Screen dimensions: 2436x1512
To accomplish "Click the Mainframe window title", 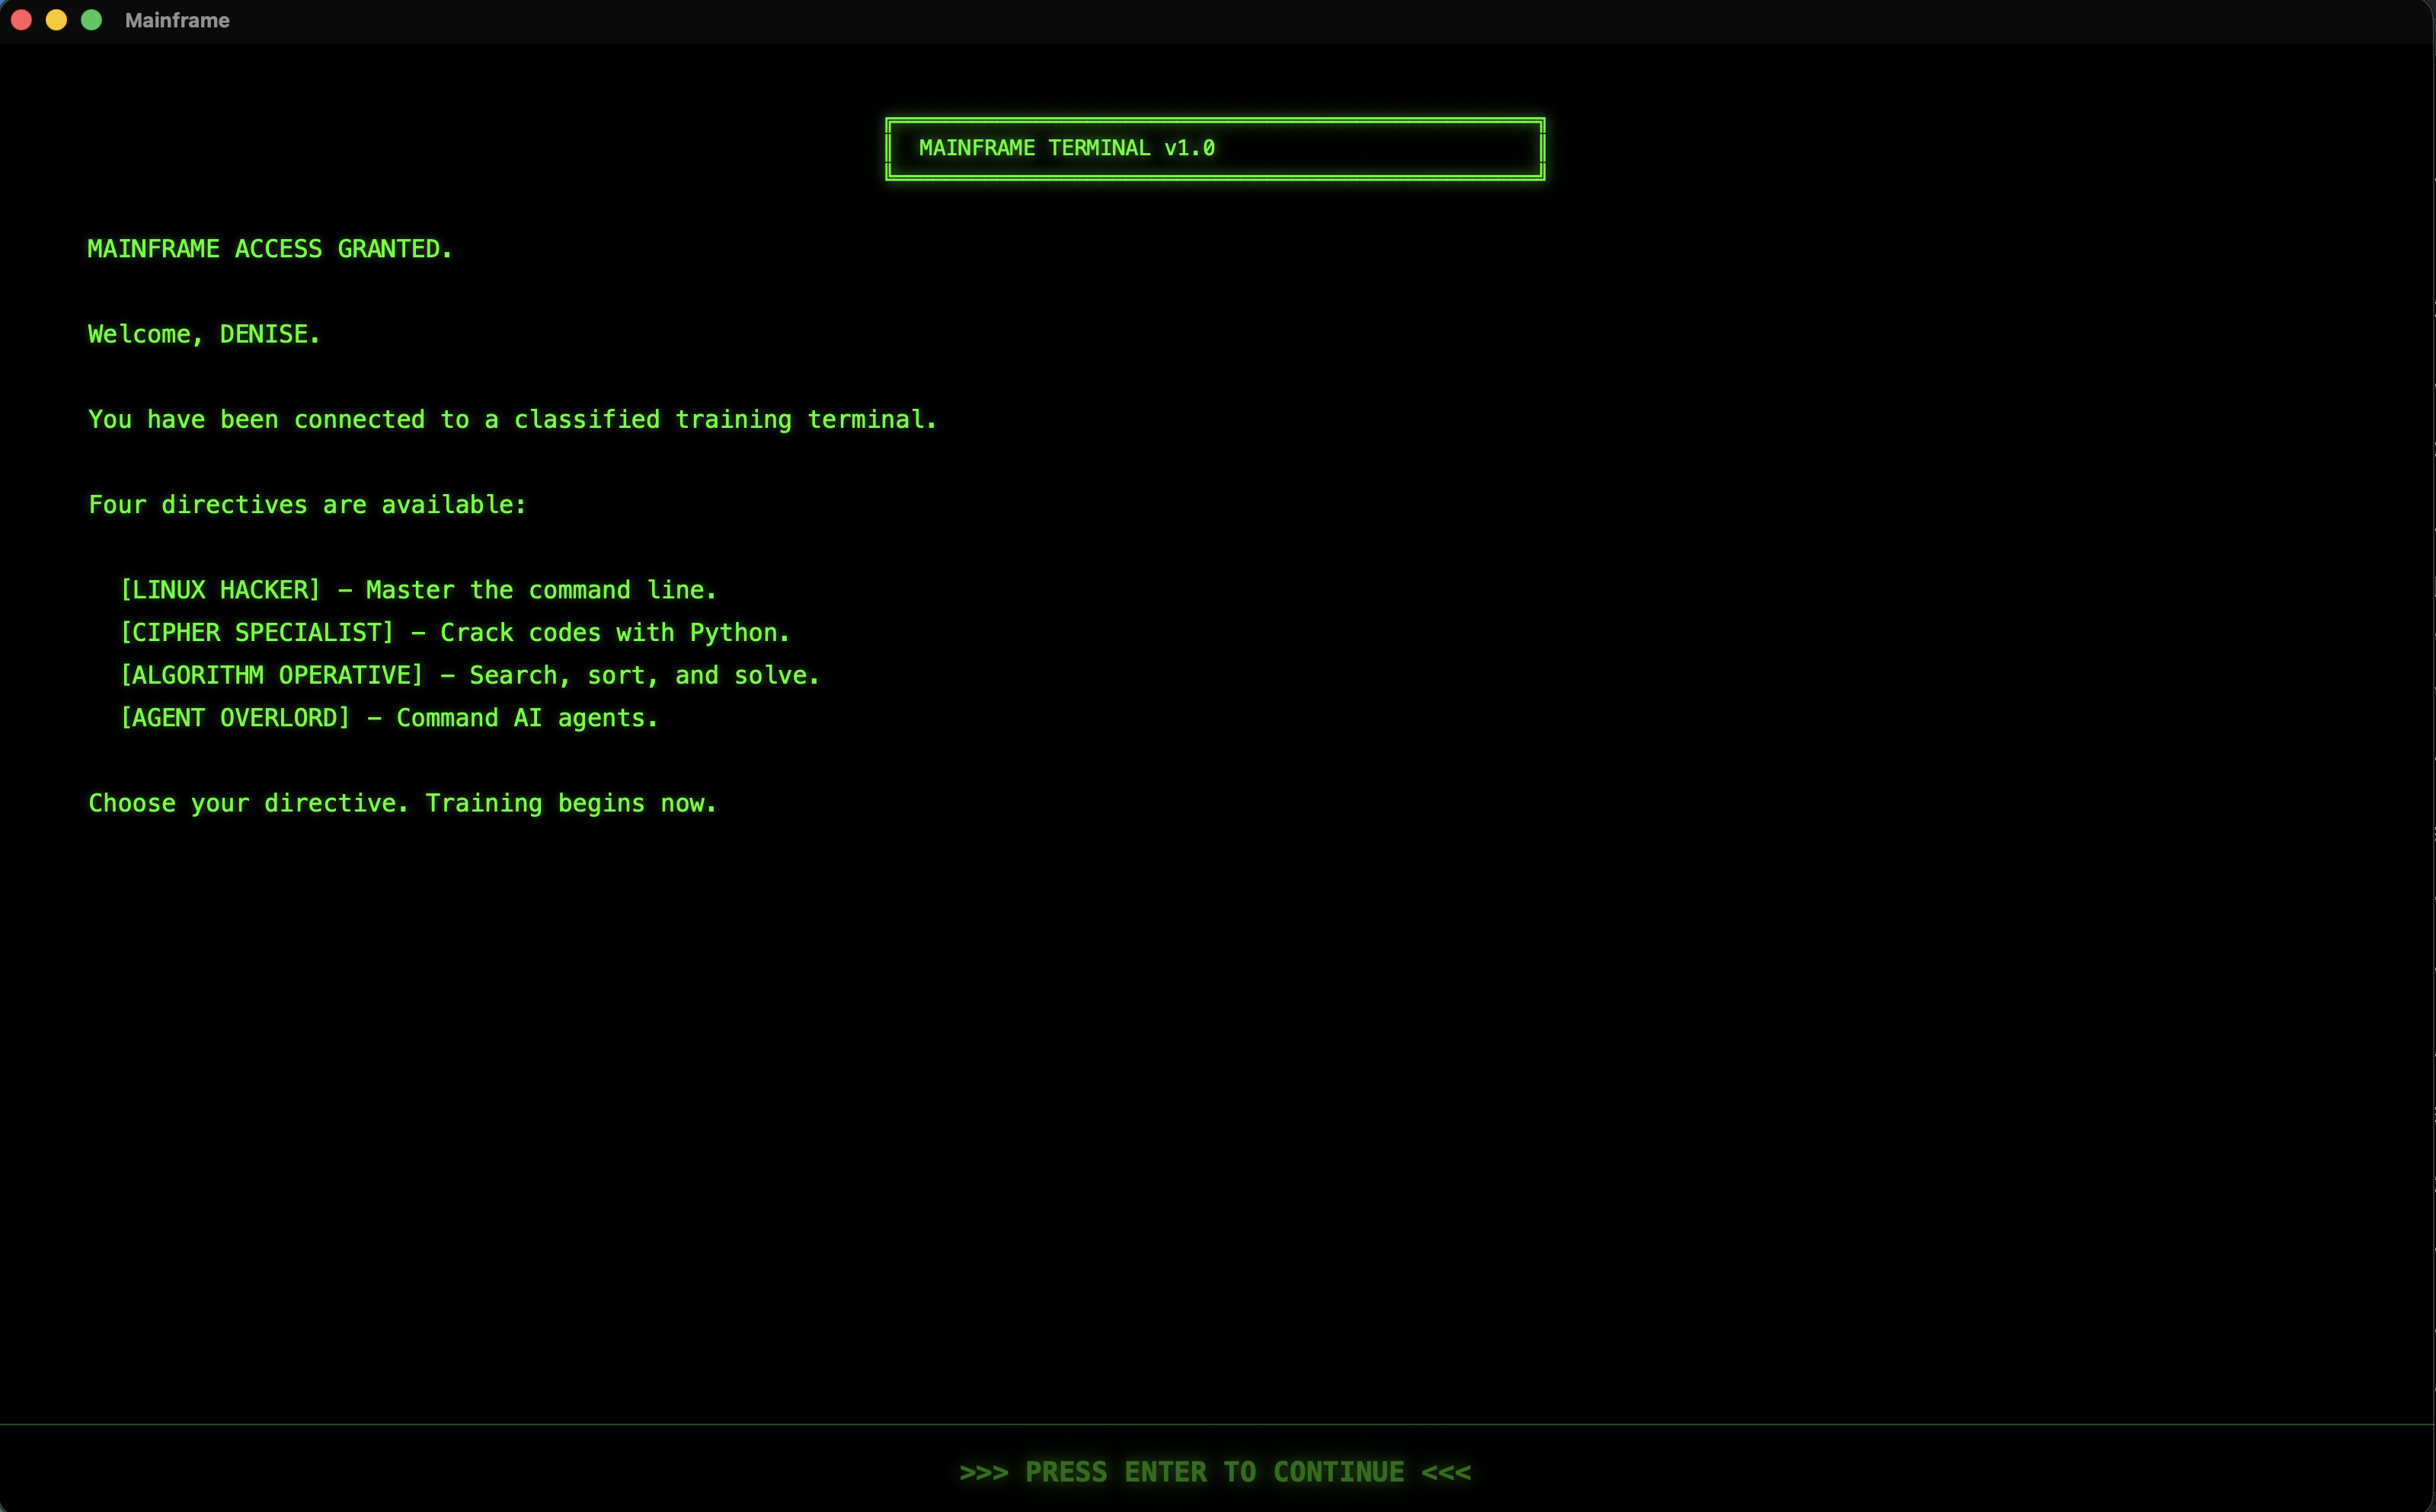I will click(177, 20).
